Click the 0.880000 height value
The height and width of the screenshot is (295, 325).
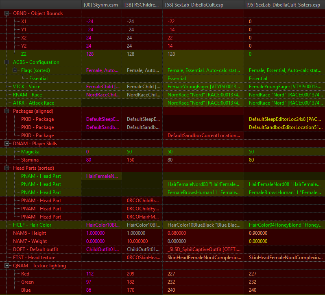pyautogui.click(x=177, y=233)
